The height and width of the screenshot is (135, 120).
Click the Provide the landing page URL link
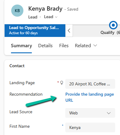(90, 97)
